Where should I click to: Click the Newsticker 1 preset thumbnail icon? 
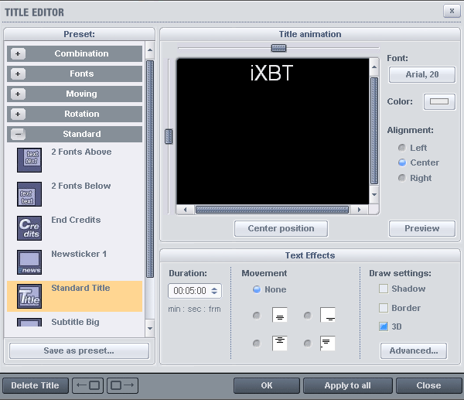click(x=29, y=262)
